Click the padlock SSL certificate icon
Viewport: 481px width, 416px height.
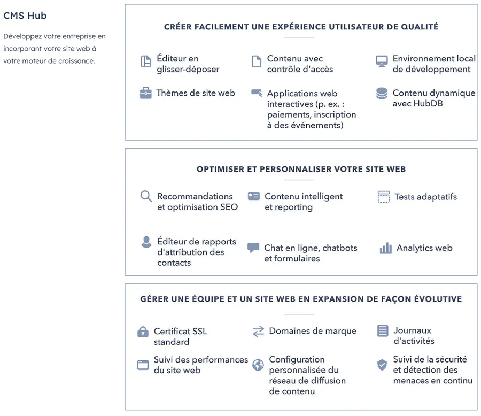coord(143,332)
